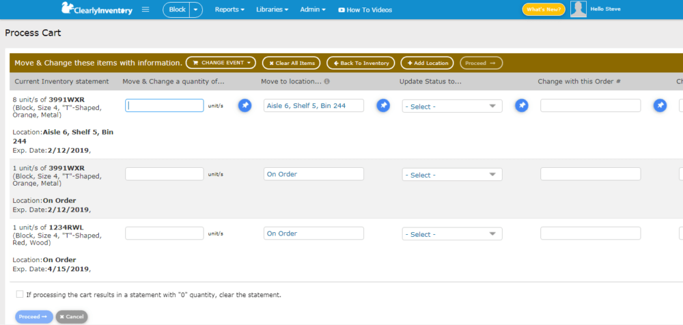683x325 pixels.
Task: Open status Select dropdown for 1234RWL row
Action: [x=452, y=234]
